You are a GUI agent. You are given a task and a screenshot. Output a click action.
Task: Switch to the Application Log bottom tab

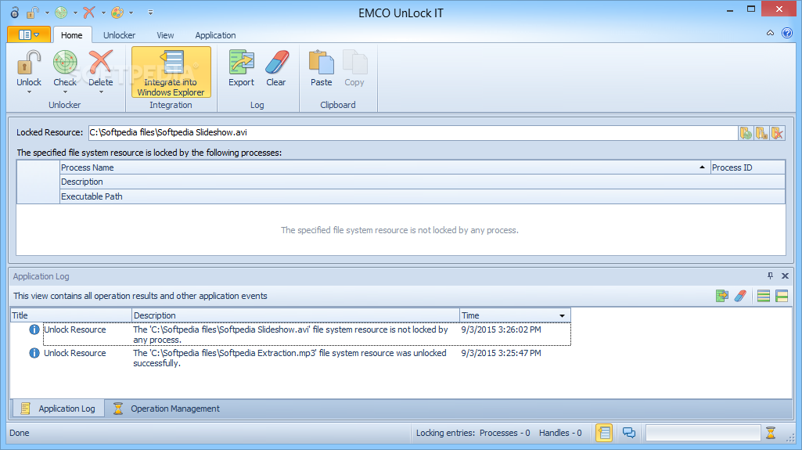click(59, 409)
